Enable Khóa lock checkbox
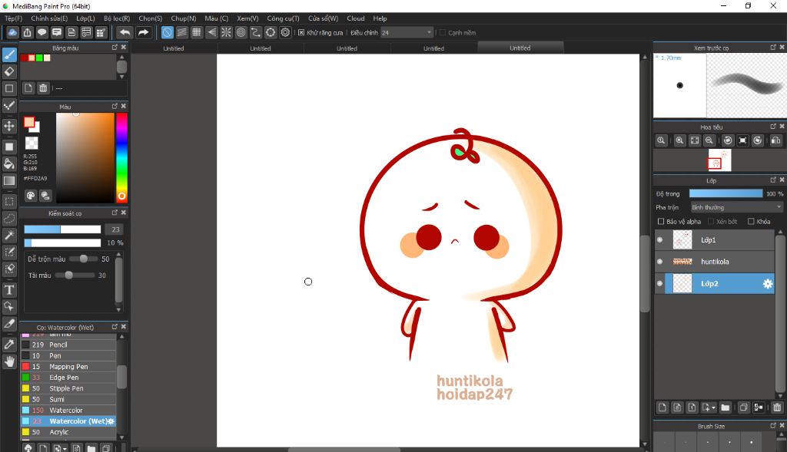Image resolution: width=787 pixels, height=452 pixels. (751, 222)
